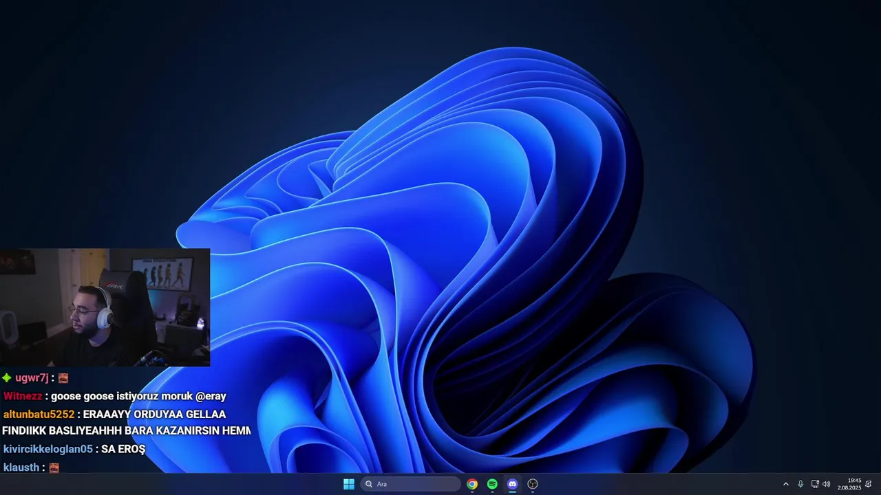
Task: Click the message 'goose goose istiyoruz moruk @eray'
Action: click(138, 396)
